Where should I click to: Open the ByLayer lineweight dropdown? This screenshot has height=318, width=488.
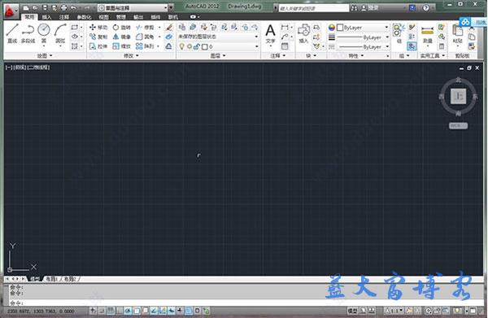pos(364,37)
